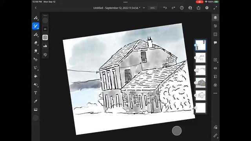This screenshot has width=251, height=141.
Task: Open Layer Properties sliders panel
Action: (215, 26)
